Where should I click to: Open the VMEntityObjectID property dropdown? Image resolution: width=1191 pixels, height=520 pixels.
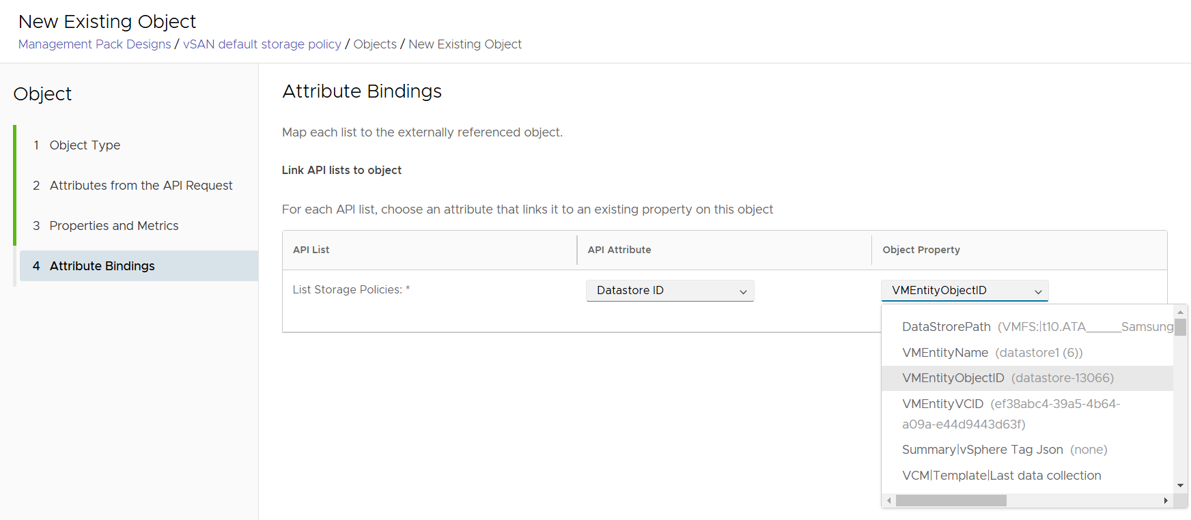point(964,291)
